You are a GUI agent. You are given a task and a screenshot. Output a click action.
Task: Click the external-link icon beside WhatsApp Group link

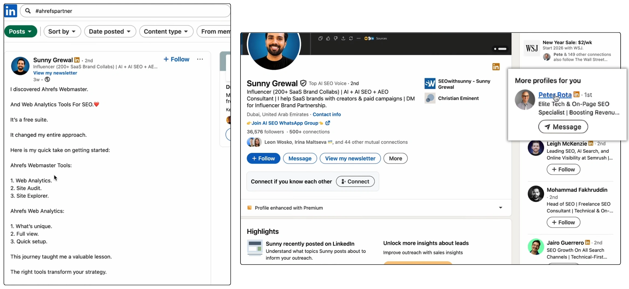coord(328,123)
